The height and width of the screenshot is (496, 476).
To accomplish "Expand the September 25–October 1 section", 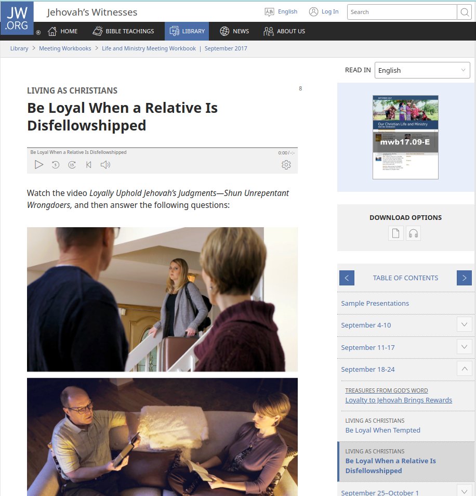I will coord(464,491).
